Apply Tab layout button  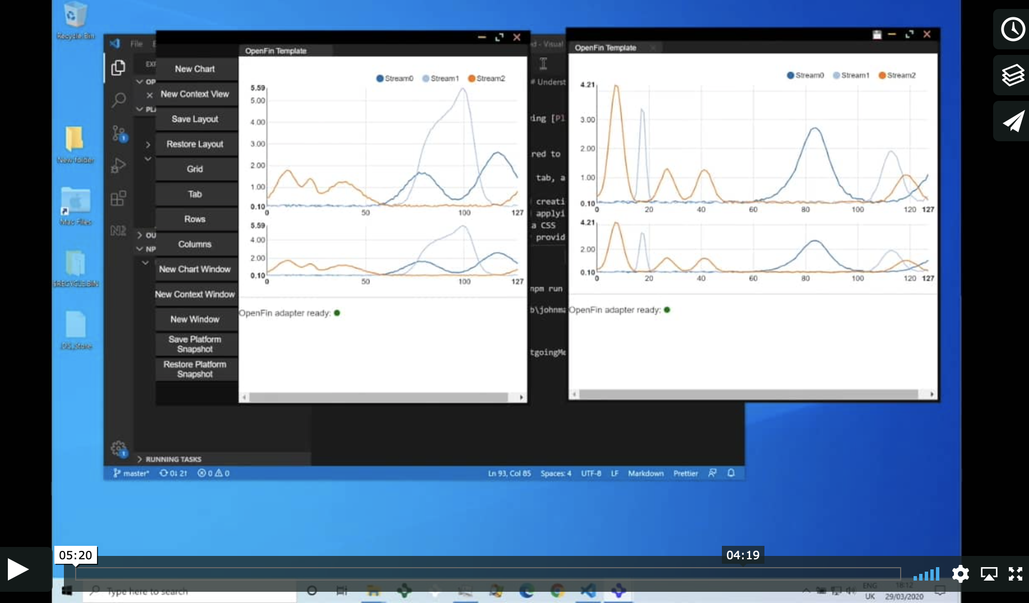pos(195,194)
